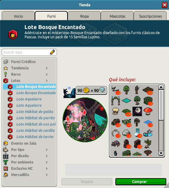Click the item list scrollbar down arrow

161,153
